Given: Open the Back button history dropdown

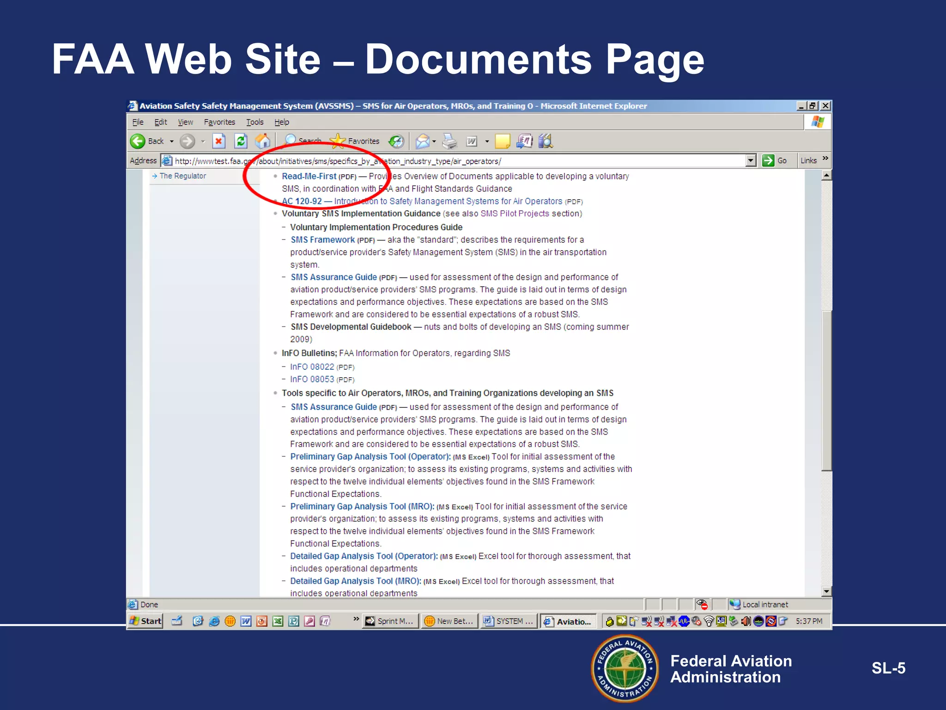Looking at the screenshot, I should coord(172,141).
